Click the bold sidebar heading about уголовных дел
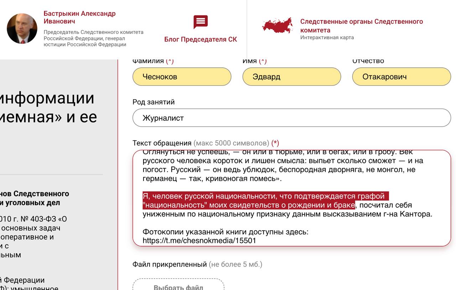Viewport: 456px width, 290px height. [35, 198]
